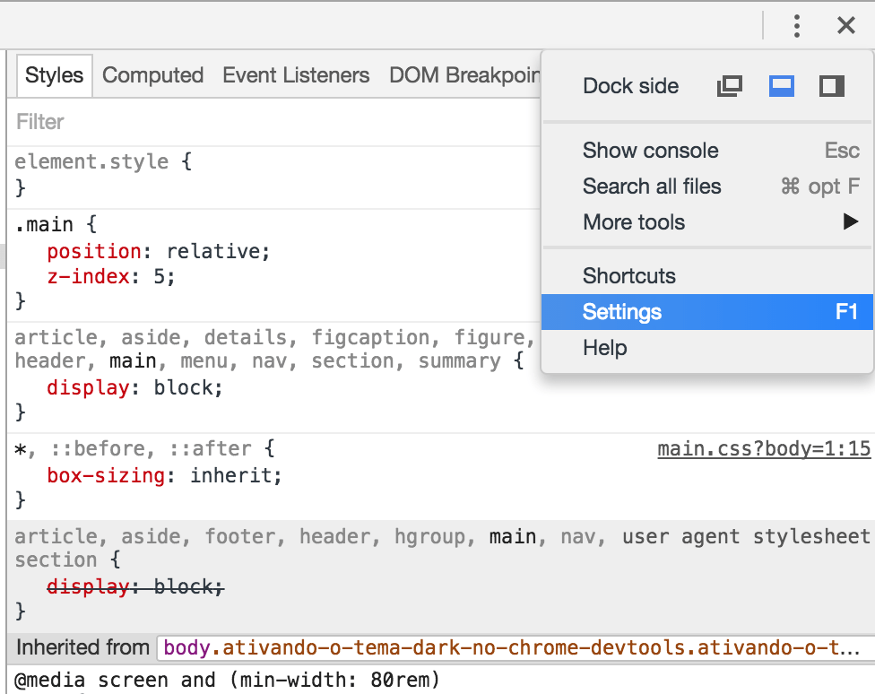Switch to the DOM Breakpoints tab
This screenshot has height=694, width=875.
(x=464, y=75)
